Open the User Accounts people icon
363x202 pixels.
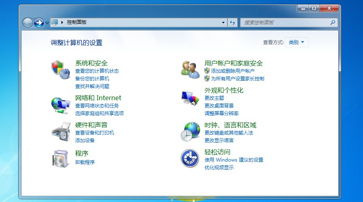click(190, 69)
